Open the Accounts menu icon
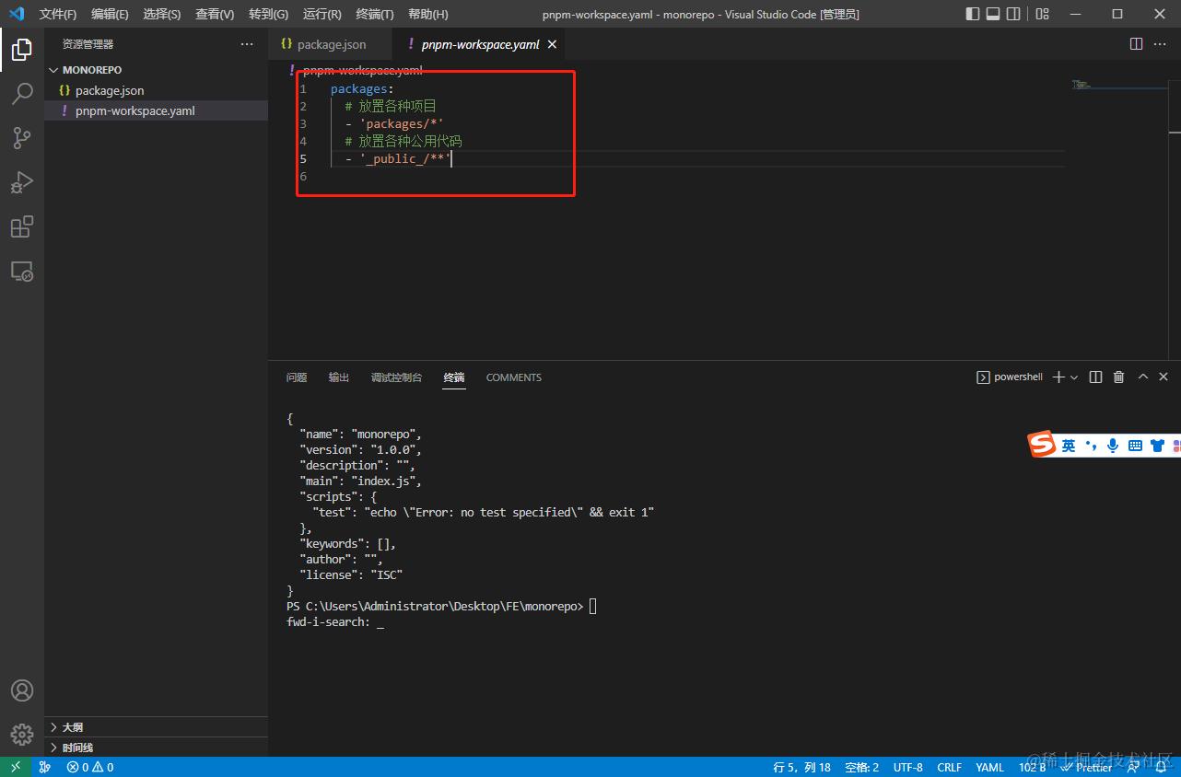 click(x=22, y=690)
